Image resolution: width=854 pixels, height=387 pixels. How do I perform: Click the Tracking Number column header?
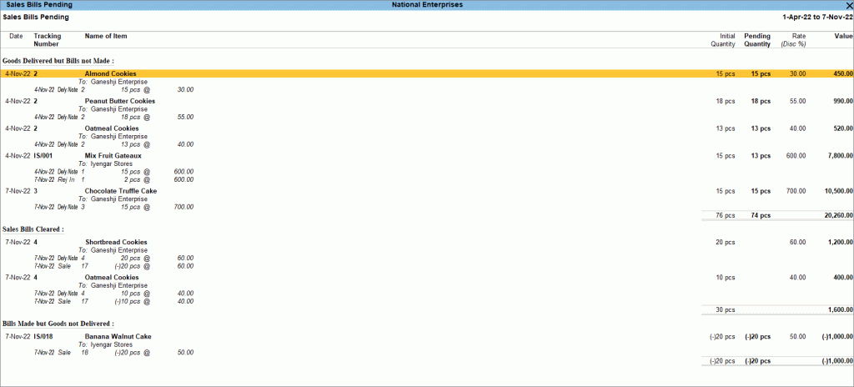click(48, 40)
